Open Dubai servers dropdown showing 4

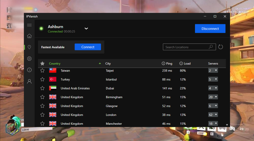click(x=213, y=88)
